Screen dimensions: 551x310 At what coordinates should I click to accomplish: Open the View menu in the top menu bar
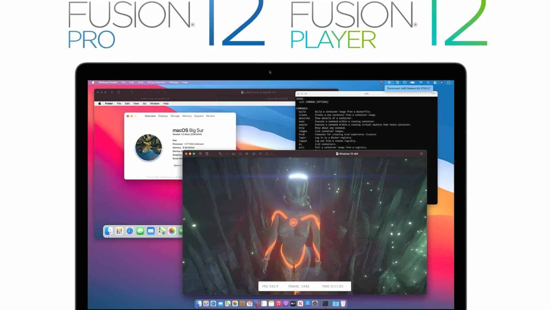(140, 82)
